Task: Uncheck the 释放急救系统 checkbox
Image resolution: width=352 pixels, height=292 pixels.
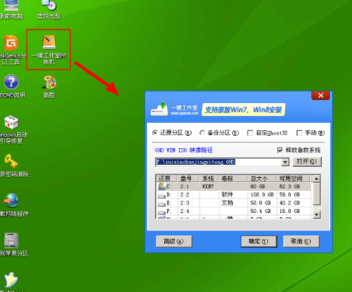Action: [280, 150]
